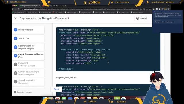184x104 pixels.
Task: Switch to the Jazz YouTube tab
Action: 52,6
